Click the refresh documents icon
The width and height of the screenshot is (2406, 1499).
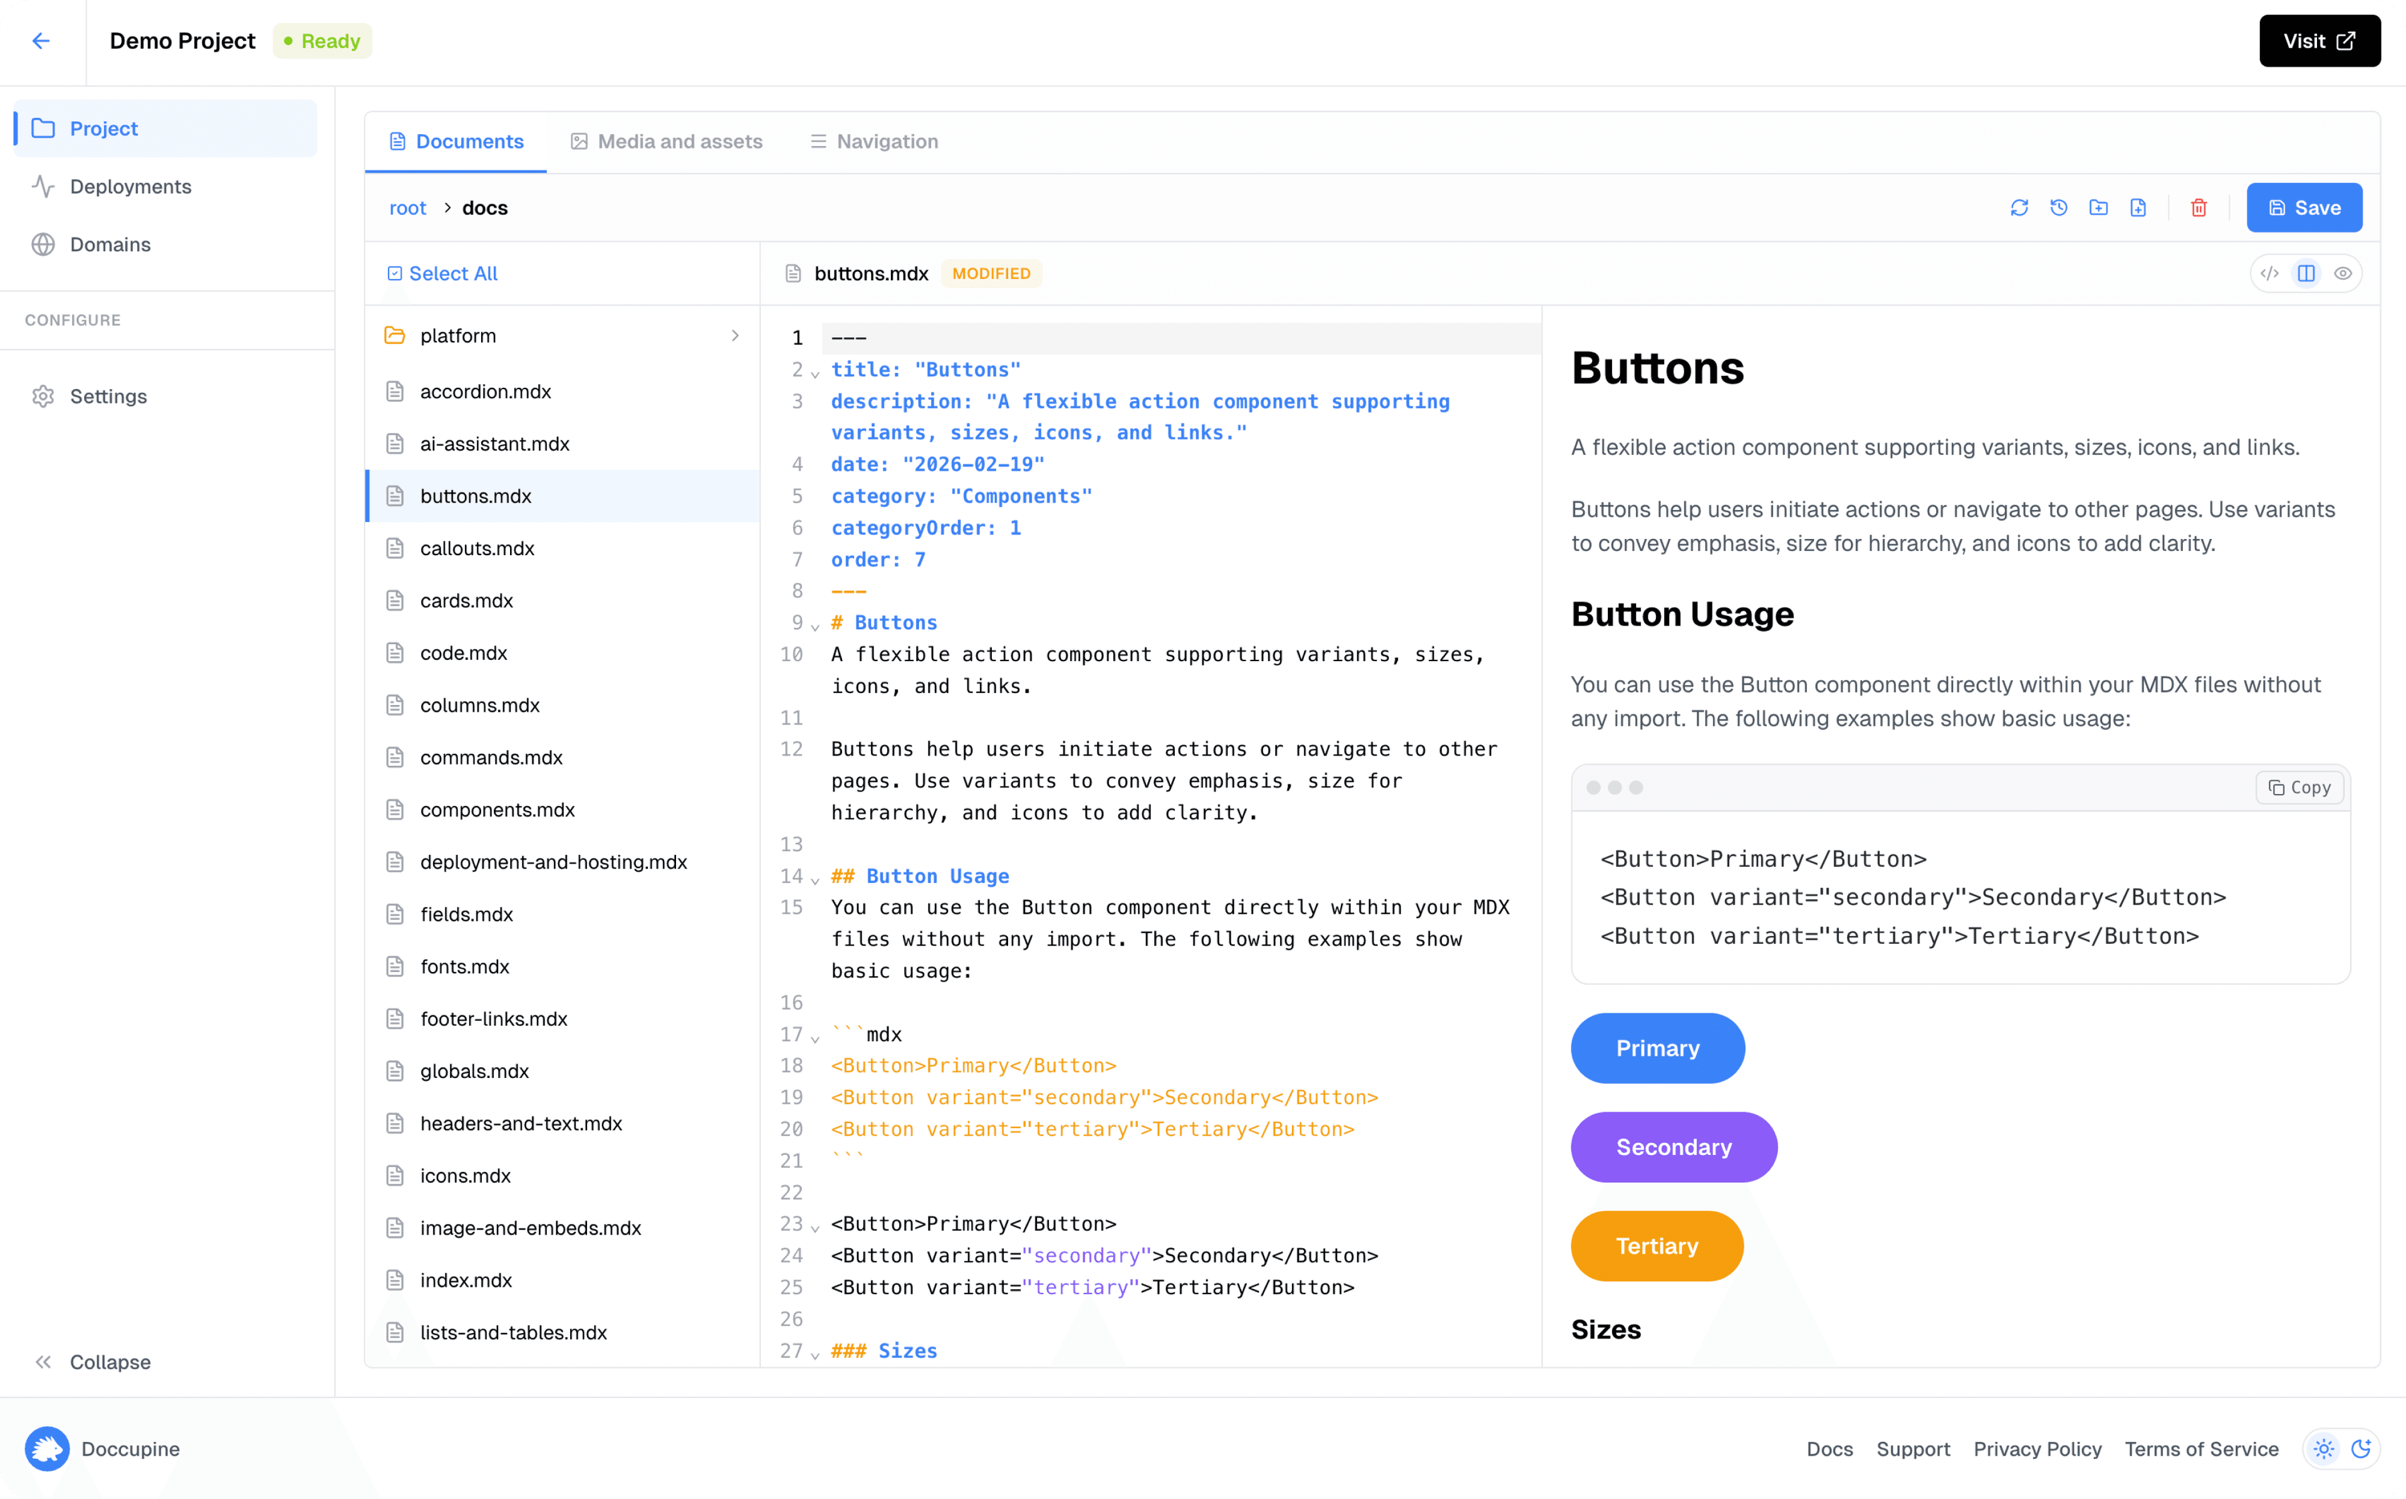(2021, 207)
